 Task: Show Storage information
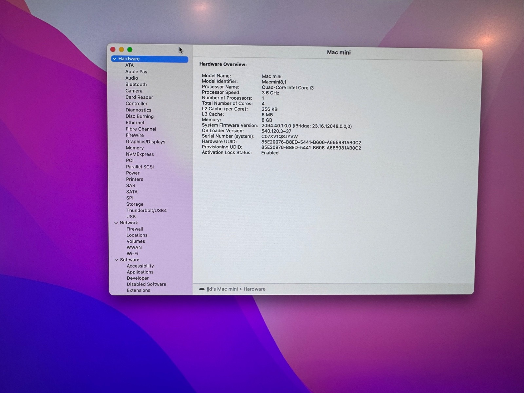point(135,204)
